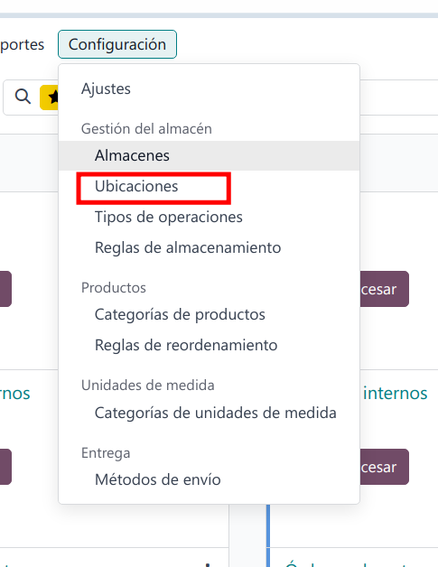Click the partially visible Reportes menu
The height and width of the screenshot is (567, 438).
click(x=22, y=45)
